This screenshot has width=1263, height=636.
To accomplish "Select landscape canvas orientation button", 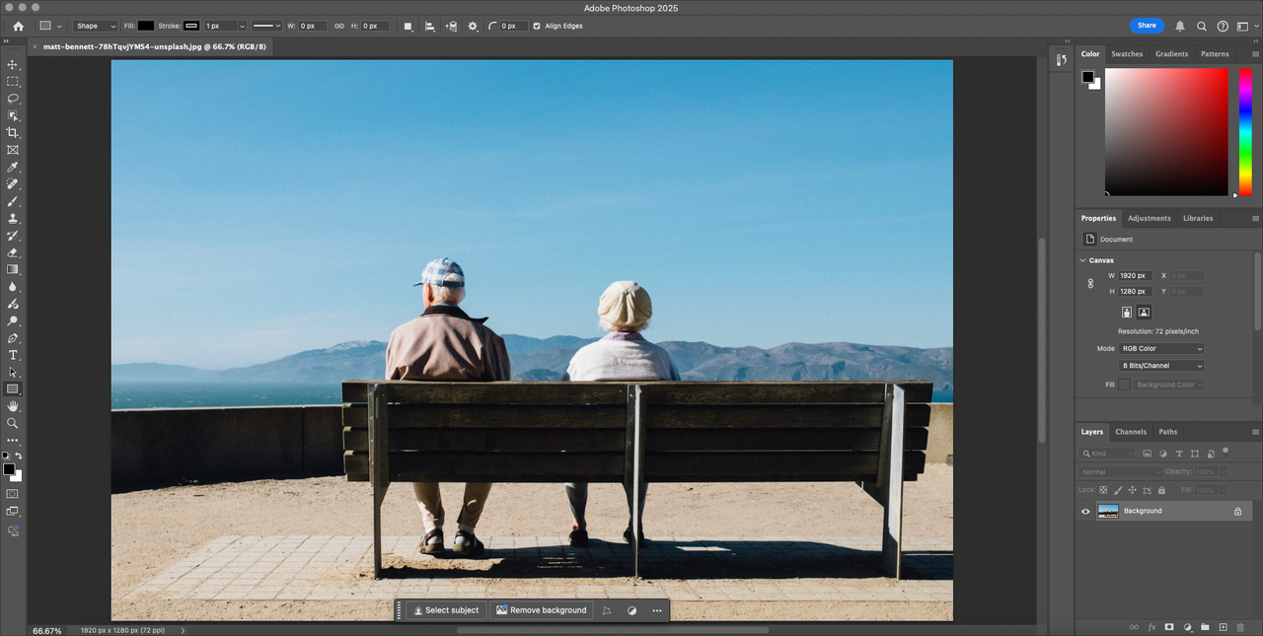I will (1144, 313).
